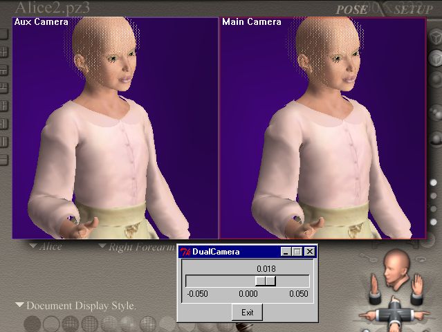Click the crossed-arms camera move control
The image size is (442, 332).
click(395, 314)
